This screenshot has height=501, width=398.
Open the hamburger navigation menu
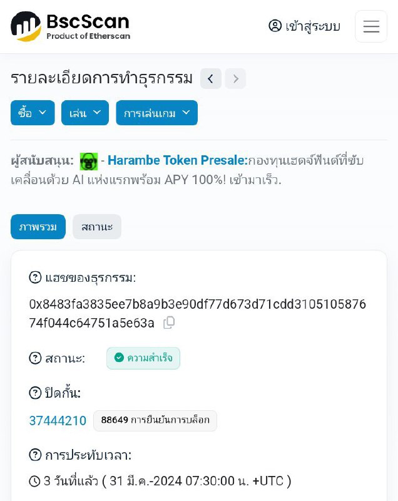[x=371, y=26]
